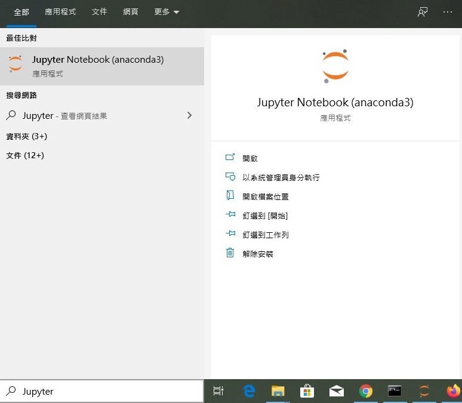Open the Mail app from the taskbar
This screenshot has width=462, height=403.
click(x=336, y=391)
